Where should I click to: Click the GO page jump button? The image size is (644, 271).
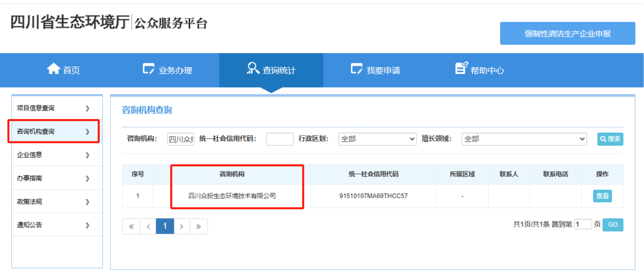612,225
